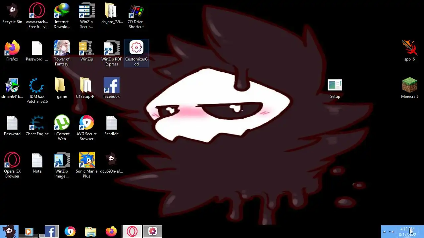Screen dimensions: 424x238
Task: Select the AVG Secure Browser desktop icon
Action: tap(86, 128)
